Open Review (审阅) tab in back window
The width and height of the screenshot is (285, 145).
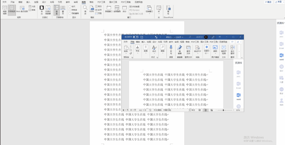click(76, 2)
